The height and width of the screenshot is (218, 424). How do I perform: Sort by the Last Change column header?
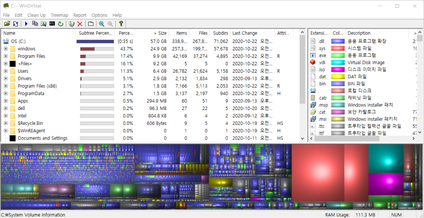[x=252, y=33]
